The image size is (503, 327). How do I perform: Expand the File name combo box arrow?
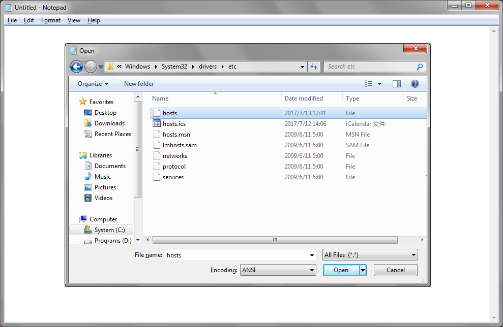(x=312, y=255)
